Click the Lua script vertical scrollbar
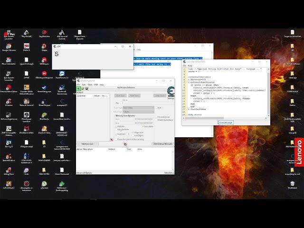This screenshot has width=304, height=228. coord(268,92)
